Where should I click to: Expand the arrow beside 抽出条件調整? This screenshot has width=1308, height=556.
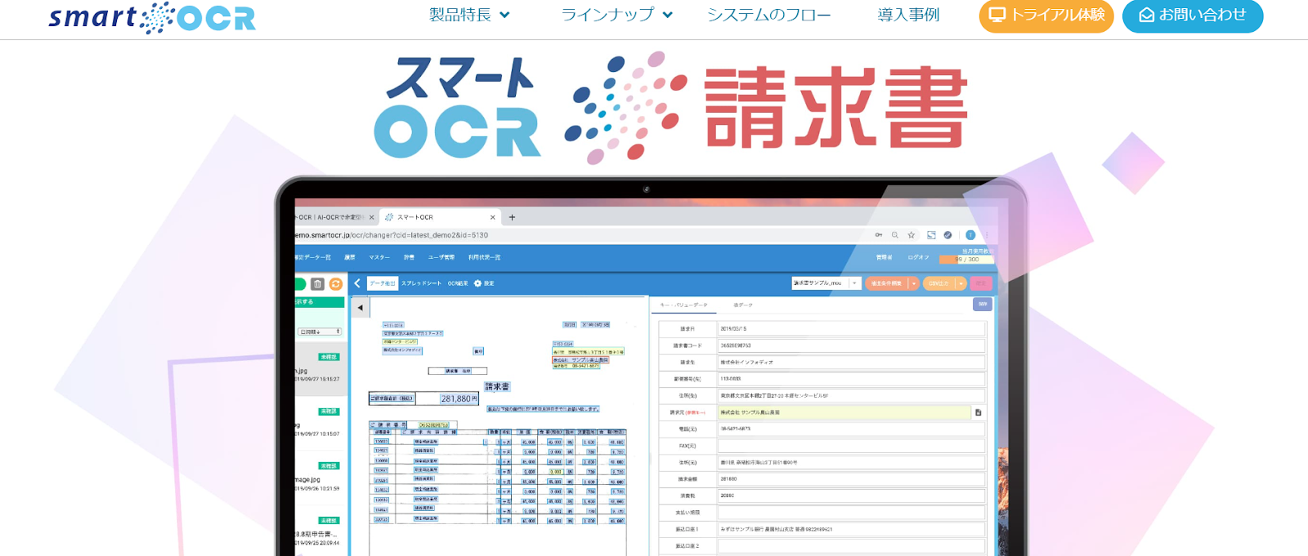(x=914, y=283)
